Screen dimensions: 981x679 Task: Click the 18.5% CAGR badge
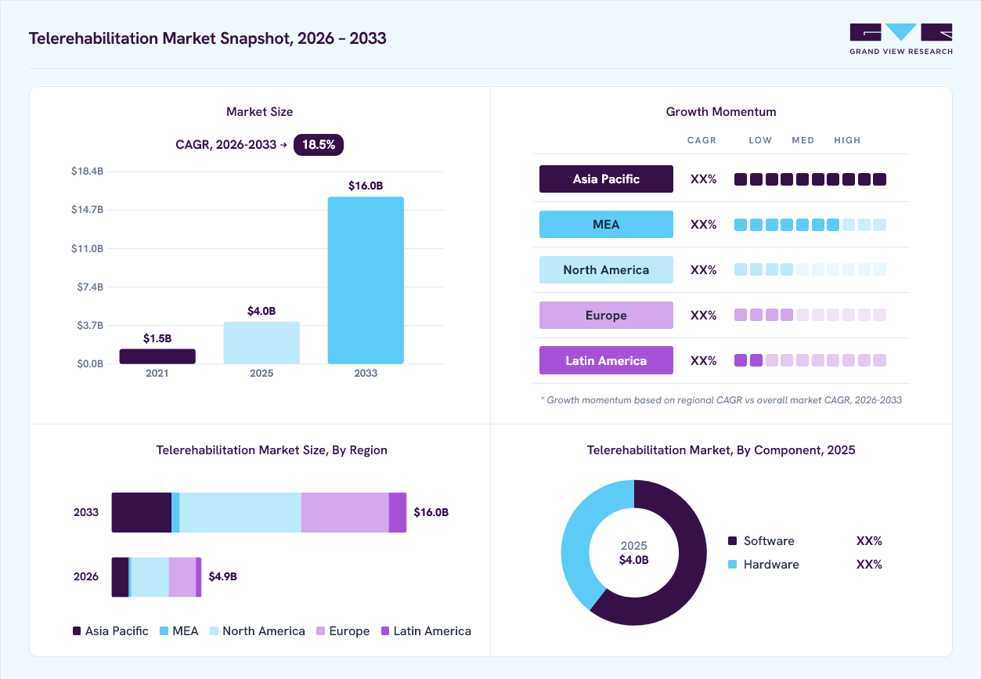(x=319, y=145)
